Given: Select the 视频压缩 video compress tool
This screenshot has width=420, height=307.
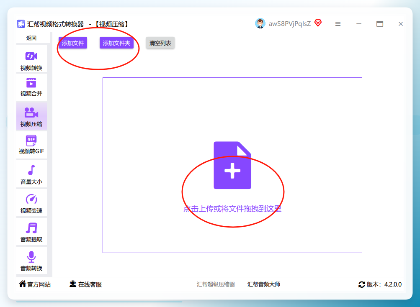Looking at the screenshot, I should tap(31, 116).
